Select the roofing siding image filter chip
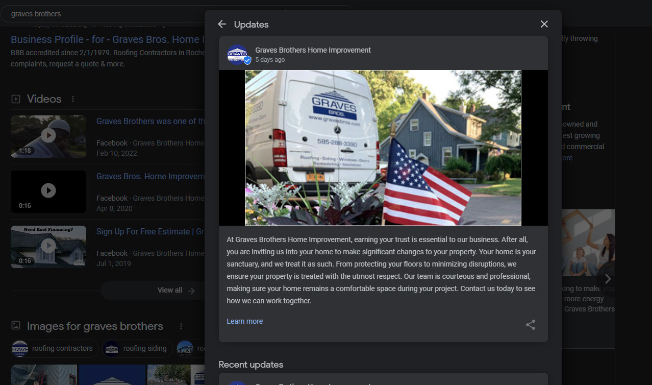Image resolution: width=652 pixels, height=385 pixels. pyautogui.click(x=137, y=349)
